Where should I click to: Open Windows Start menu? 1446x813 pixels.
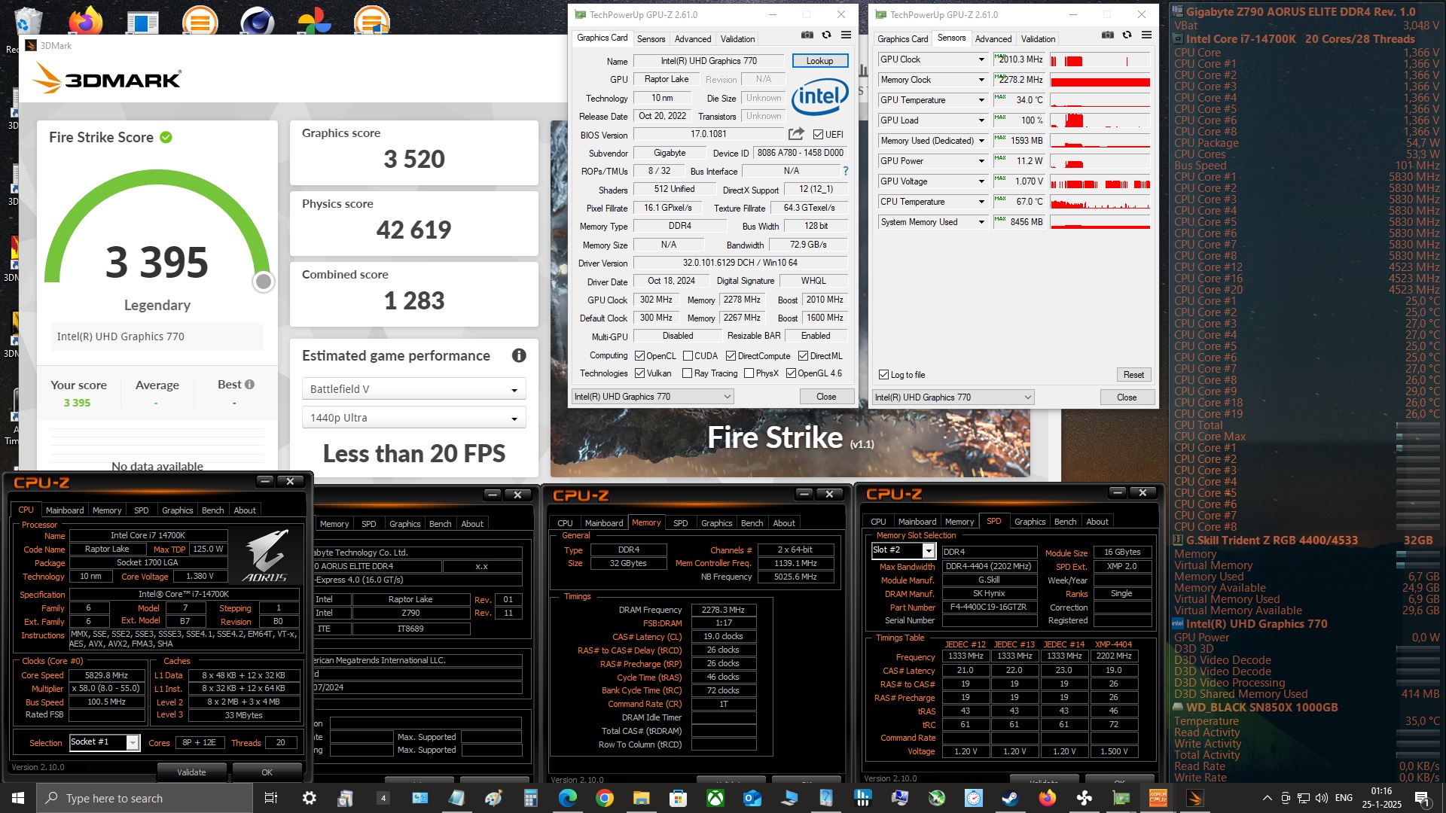[x=18, y=798]
